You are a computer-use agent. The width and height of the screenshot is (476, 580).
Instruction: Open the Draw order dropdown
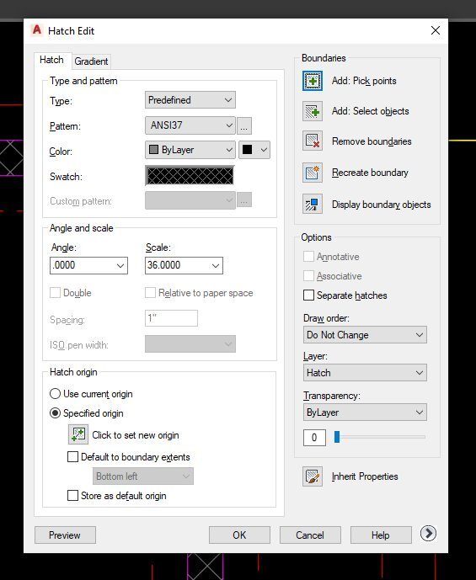(365, 335)
